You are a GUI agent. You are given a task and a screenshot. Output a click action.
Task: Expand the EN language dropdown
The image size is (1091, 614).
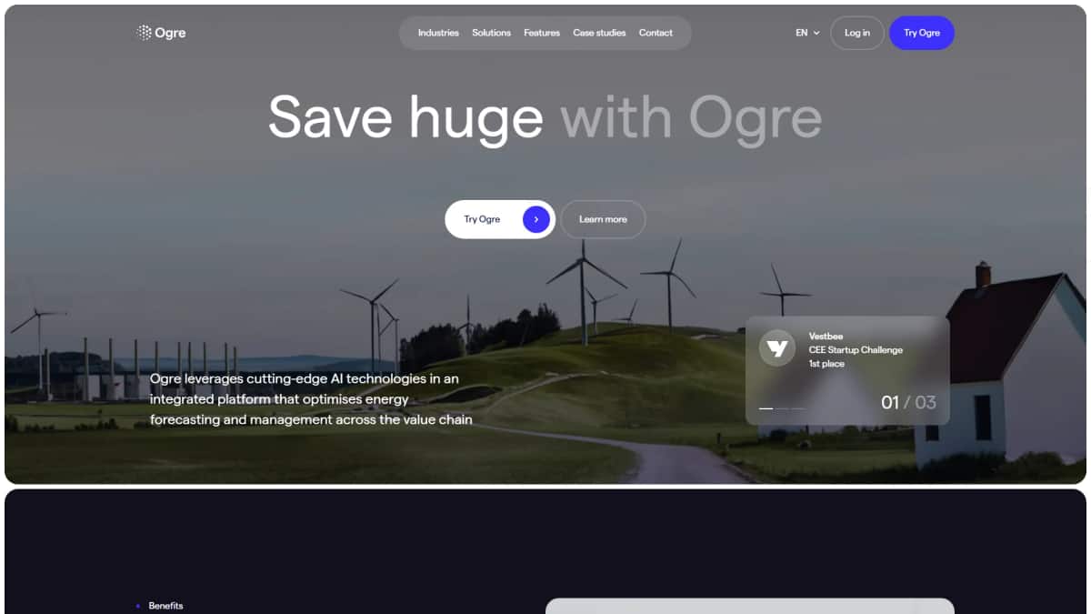[807, 33]
